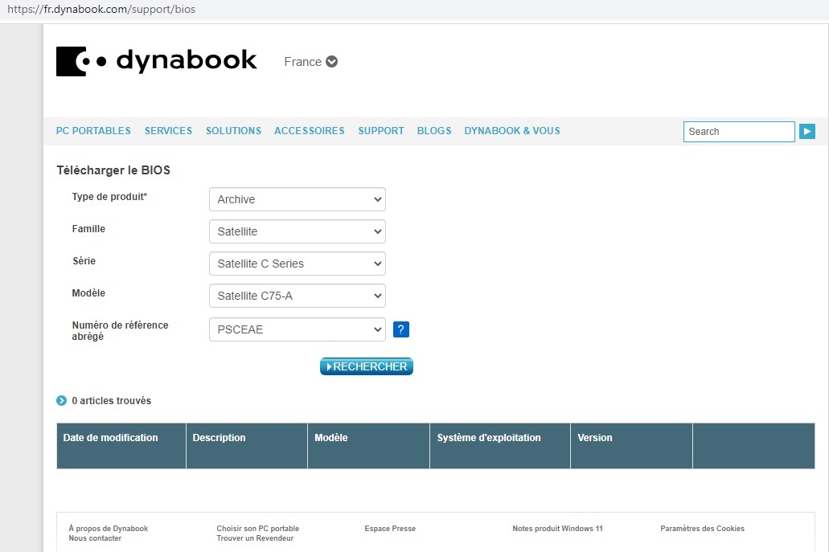Open the Famille dropdown showing Satellite
829x552 pixels.
(298, 231)
